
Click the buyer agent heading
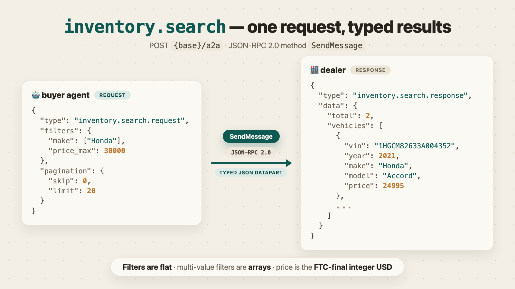coord(65,95)
